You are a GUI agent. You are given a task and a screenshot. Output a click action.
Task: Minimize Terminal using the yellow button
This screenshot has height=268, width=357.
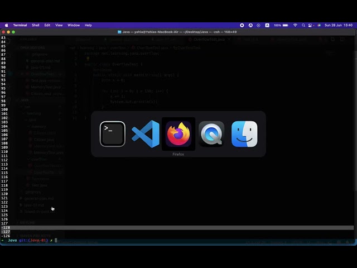click(8, 32)
